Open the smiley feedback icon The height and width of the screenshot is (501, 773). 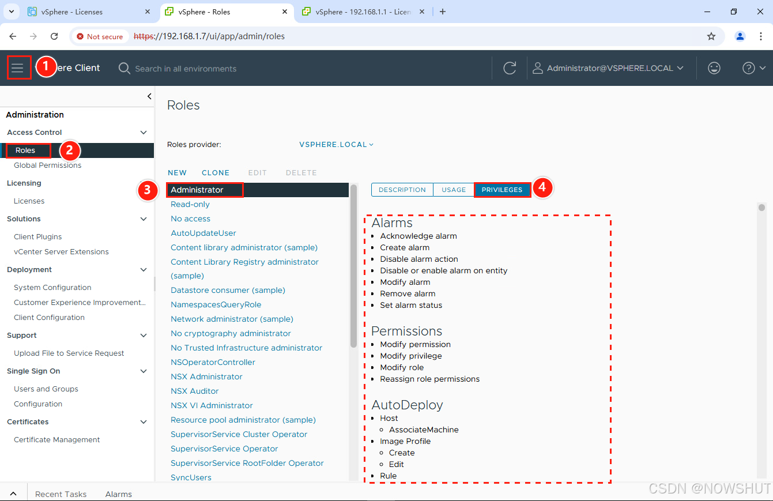[714, 68]
